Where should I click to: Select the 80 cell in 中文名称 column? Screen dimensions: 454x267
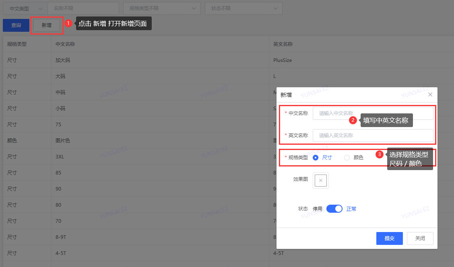[160, 205]
